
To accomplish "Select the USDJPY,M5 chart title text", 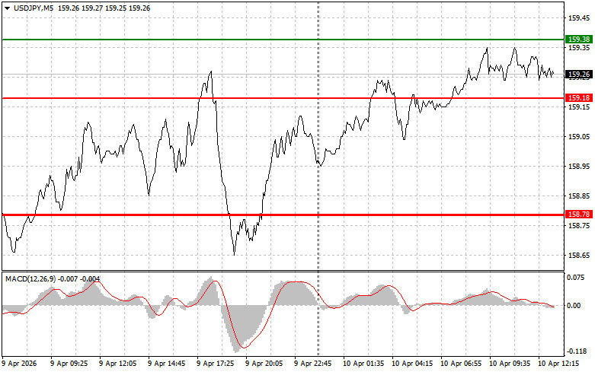I will pos(34,8).
